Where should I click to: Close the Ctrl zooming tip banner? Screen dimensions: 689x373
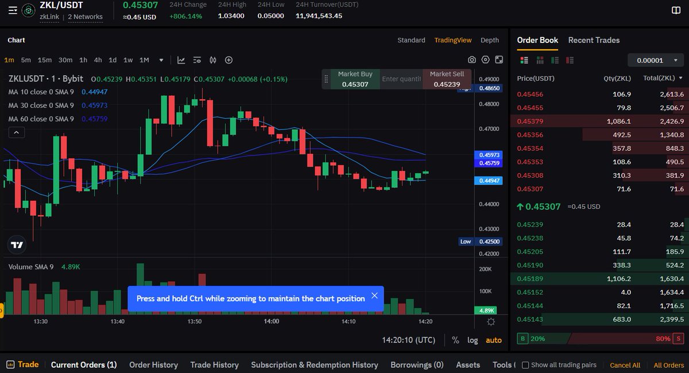(374, 296)
